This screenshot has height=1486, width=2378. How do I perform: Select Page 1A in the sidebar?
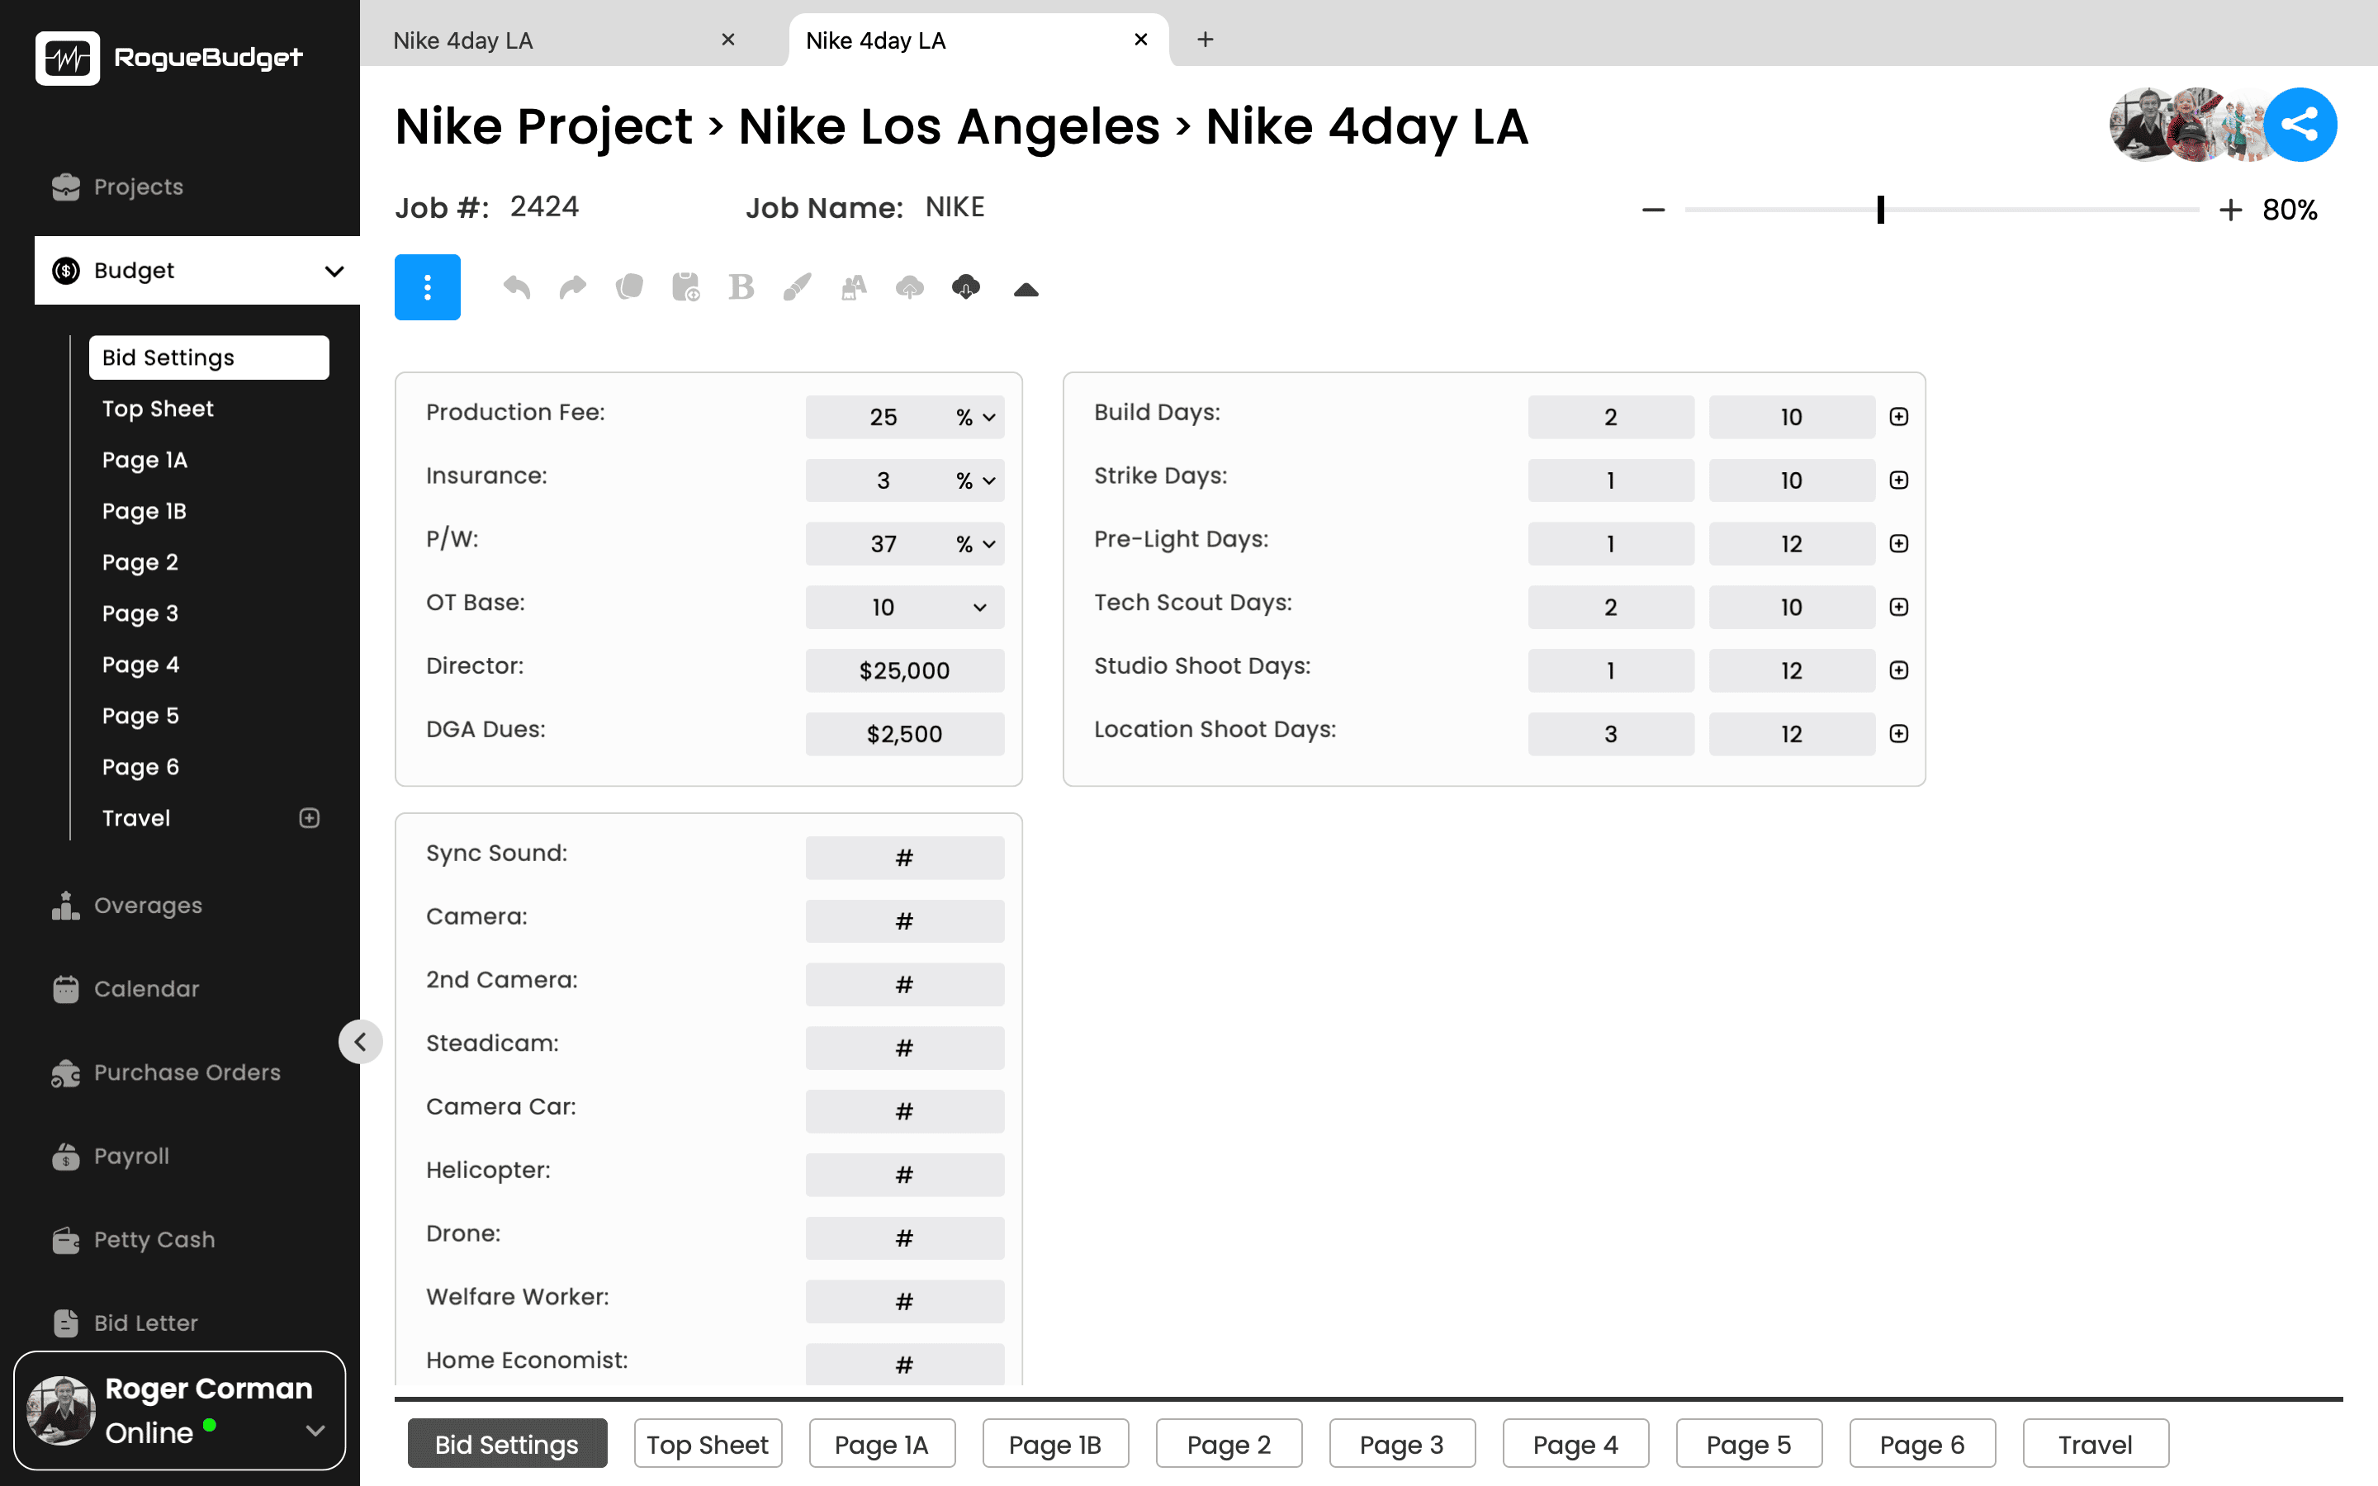pos(144,460)
